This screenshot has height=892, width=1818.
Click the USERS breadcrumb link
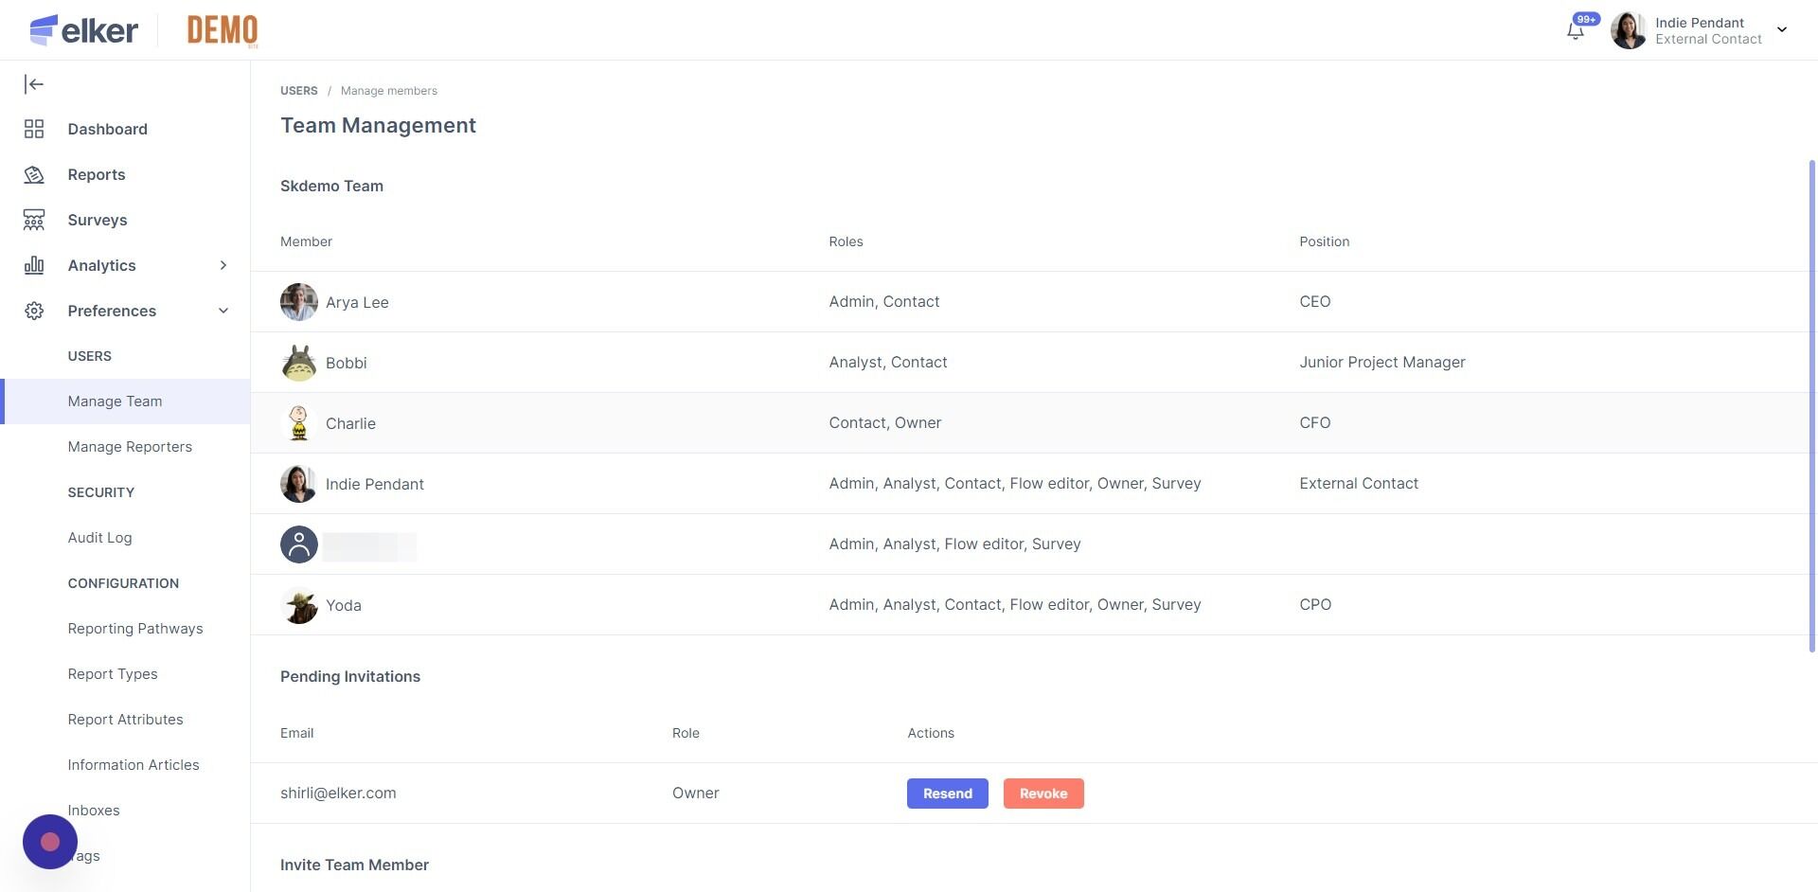tap(299, 91)
